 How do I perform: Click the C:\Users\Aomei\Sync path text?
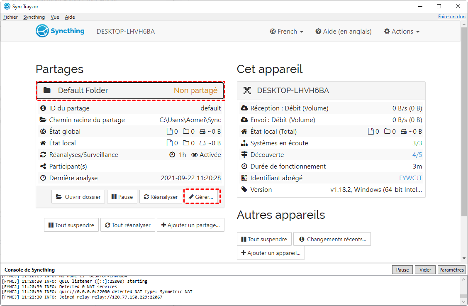(x=190, y=120)
